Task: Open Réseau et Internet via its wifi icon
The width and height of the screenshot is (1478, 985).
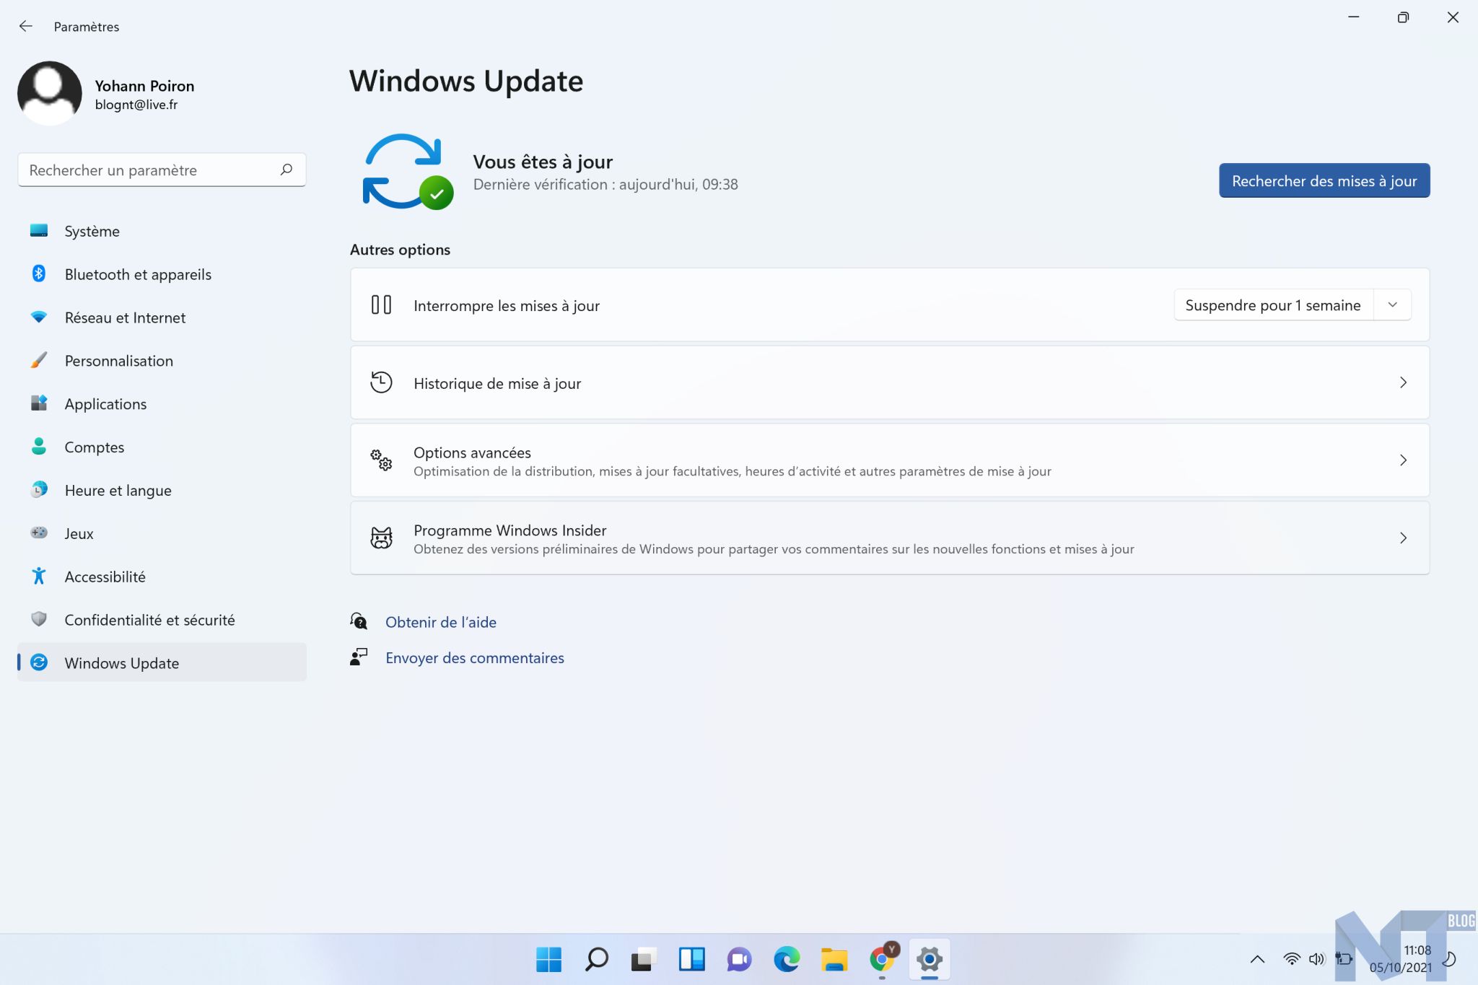Action: (x=39, y=318)
